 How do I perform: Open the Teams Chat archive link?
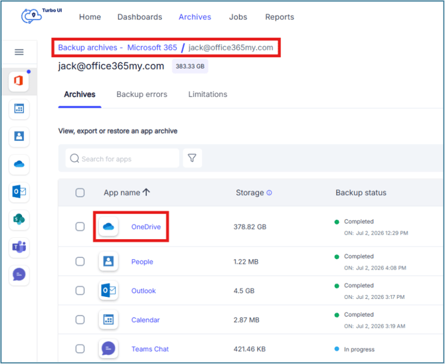tap(150, 349)
